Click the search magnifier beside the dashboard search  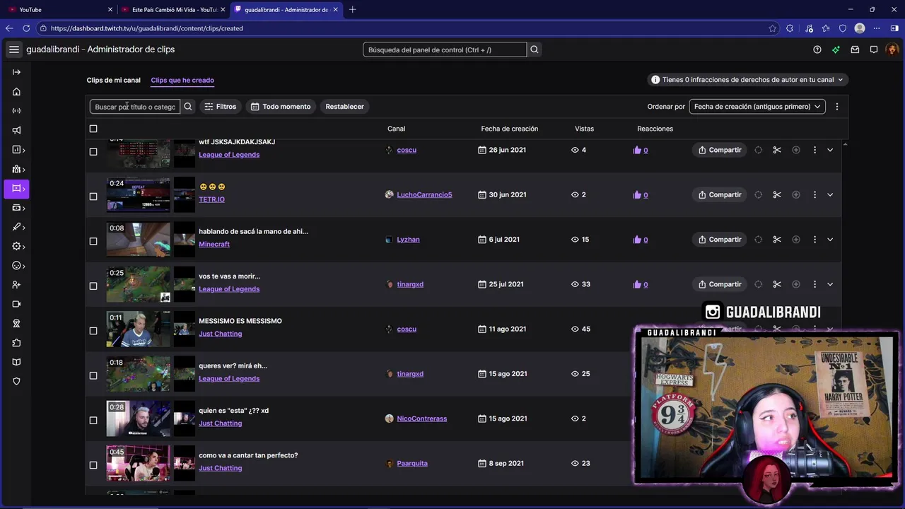point(535,49)
